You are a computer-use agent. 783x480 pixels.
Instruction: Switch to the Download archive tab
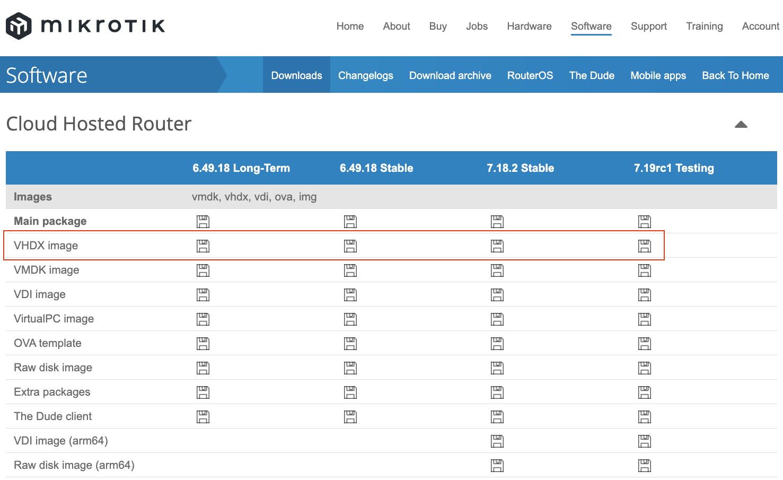click(x=450, y=75)
